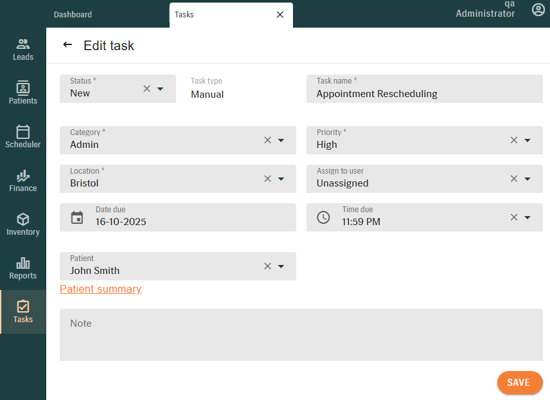
Task: Open the Scheduler calendar icon
Action: pyautogui.click(x=23, y=132)
